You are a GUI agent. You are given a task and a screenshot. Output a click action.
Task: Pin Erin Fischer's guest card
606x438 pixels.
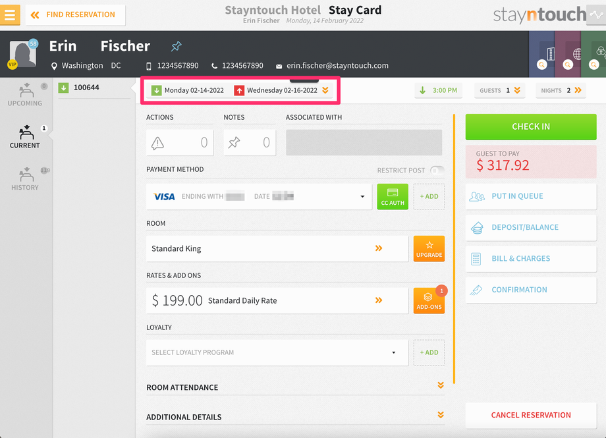177,46
